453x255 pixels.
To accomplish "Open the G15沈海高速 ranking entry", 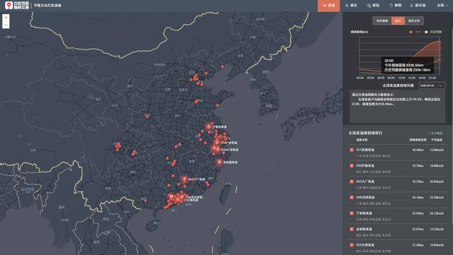I will tap(397, 153).
